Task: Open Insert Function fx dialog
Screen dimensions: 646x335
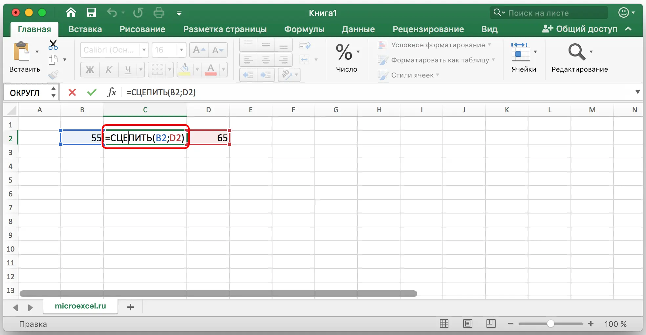Action: point(112,92)
